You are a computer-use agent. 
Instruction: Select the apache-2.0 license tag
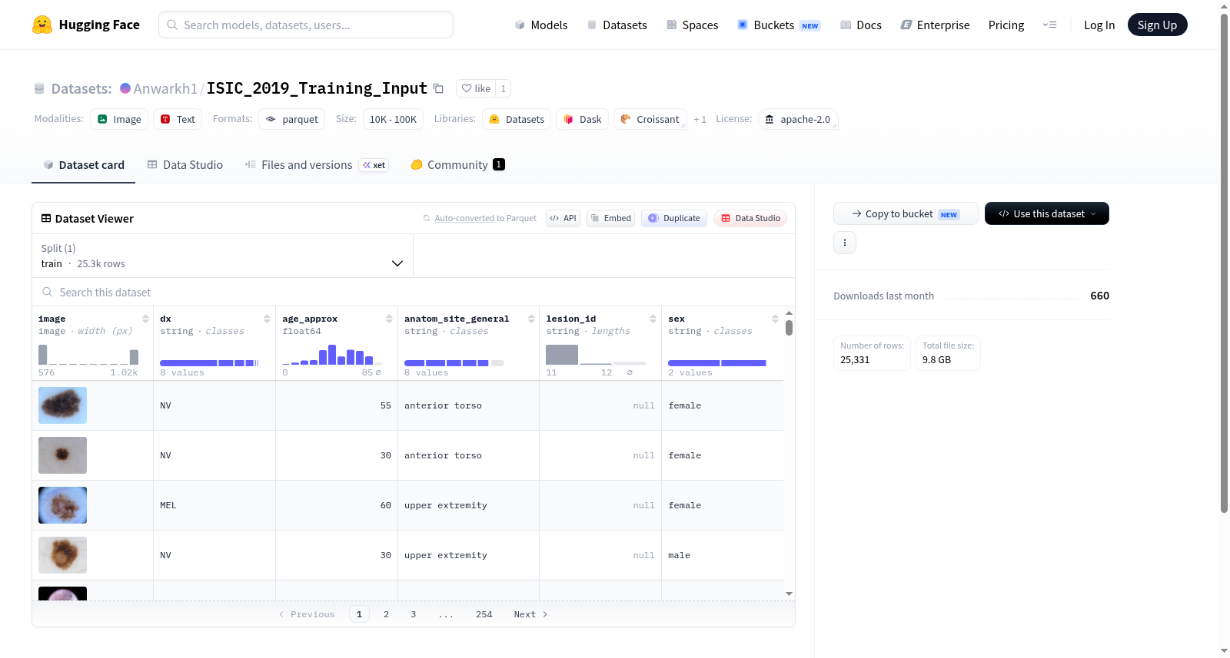click(x=798, y=119)
